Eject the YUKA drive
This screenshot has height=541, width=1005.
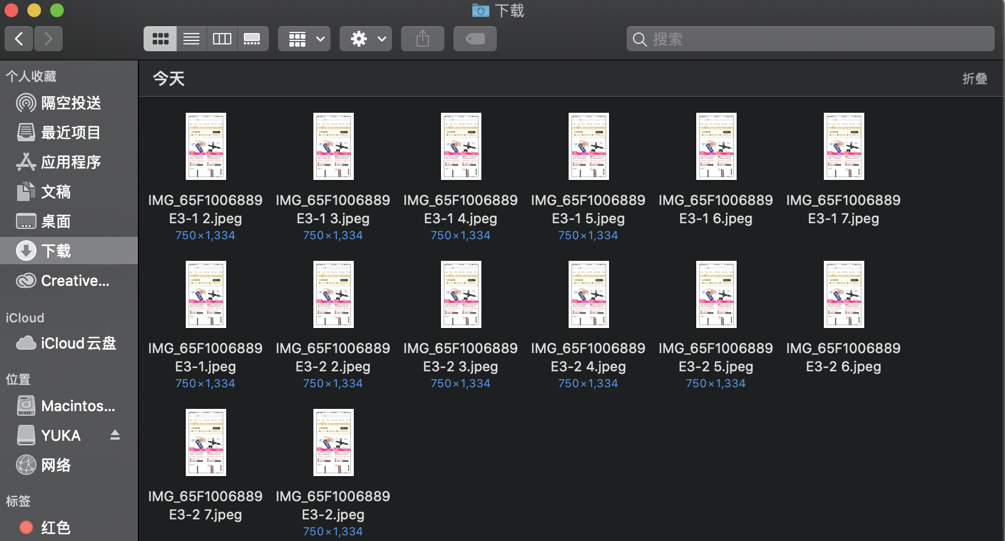point(115,435)
